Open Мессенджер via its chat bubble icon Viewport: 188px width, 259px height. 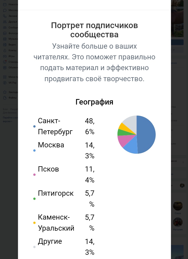[5, 10]
